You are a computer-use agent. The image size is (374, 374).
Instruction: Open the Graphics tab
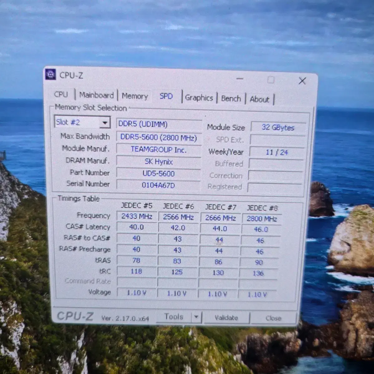tap(199, 98)
